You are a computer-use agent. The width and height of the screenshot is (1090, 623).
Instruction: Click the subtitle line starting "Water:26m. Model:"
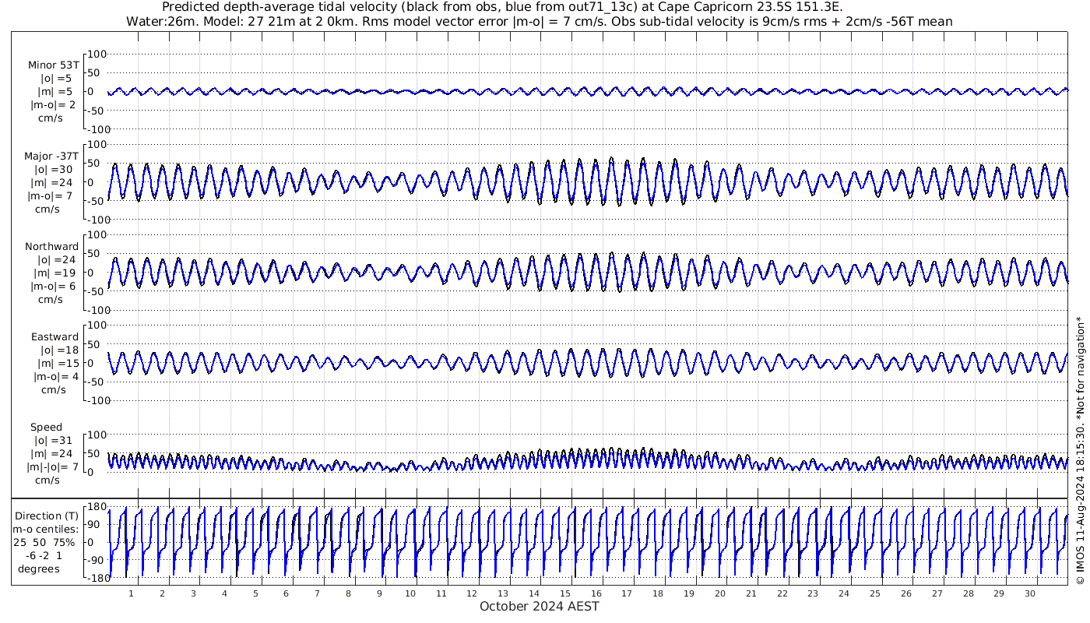(x=540, y=21)
